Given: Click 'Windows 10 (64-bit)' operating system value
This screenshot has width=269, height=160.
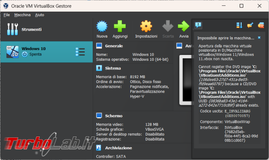Looking at the screenshot, I should [151, 60].
